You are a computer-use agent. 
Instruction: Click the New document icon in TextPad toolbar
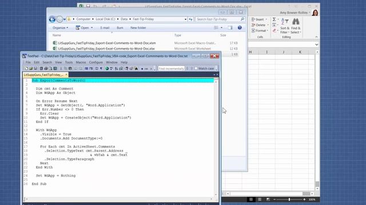(26, 68)
